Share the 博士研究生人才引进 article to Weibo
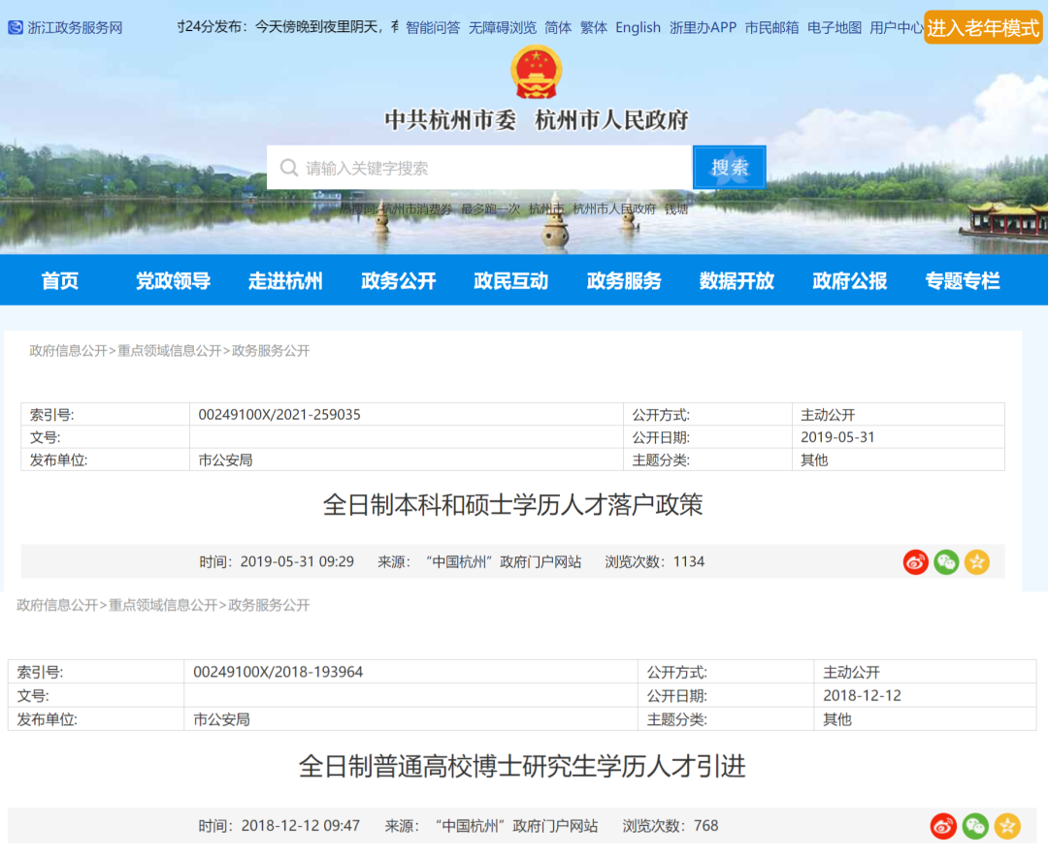Viewport: 1048px width, 857px height. pyautogui.click(x=943, y=826)
